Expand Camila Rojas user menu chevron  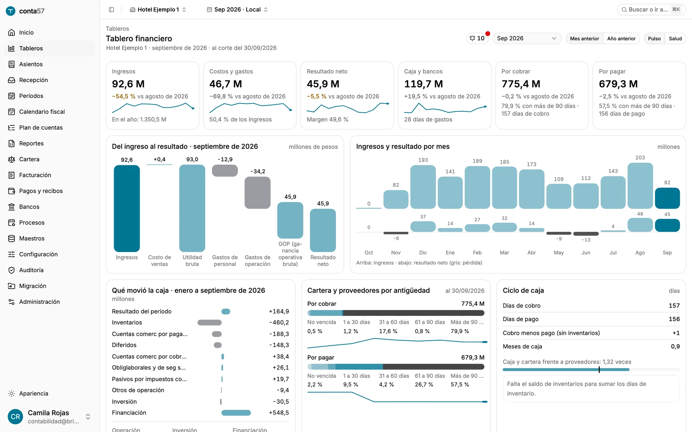(x=88, y=417)
